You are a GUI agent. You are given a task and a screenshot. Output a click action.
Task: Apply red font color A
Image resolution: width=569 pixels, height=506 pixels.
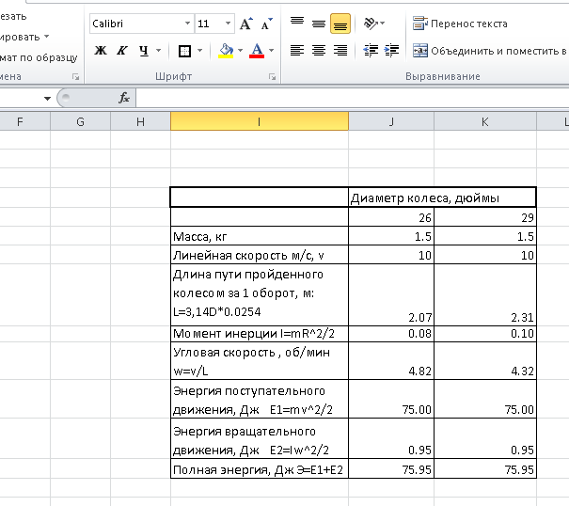point(257,51)
